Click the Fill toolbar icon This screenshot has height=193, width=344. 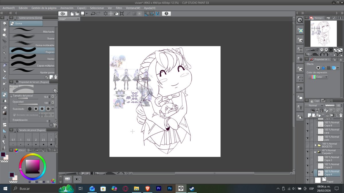tap(116, 13)
